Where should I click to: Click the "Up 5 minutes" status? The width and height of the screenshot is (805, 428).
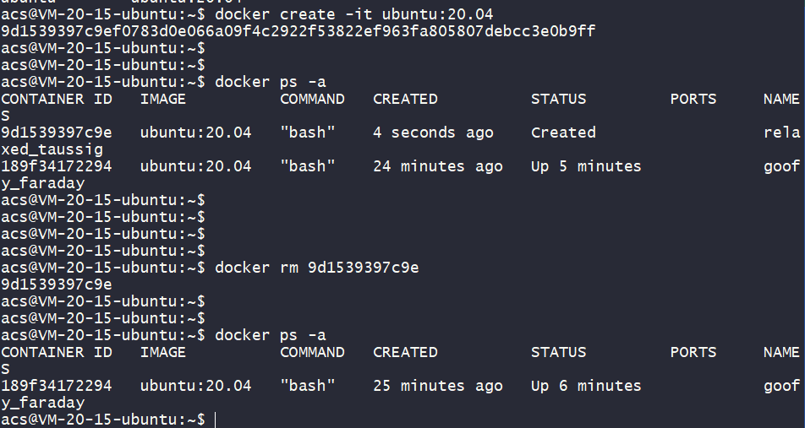(586, 166)
